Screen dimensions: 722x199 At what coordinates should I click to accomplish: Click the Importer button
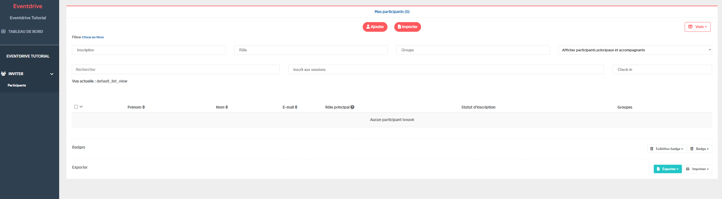(x=408, y=27)
